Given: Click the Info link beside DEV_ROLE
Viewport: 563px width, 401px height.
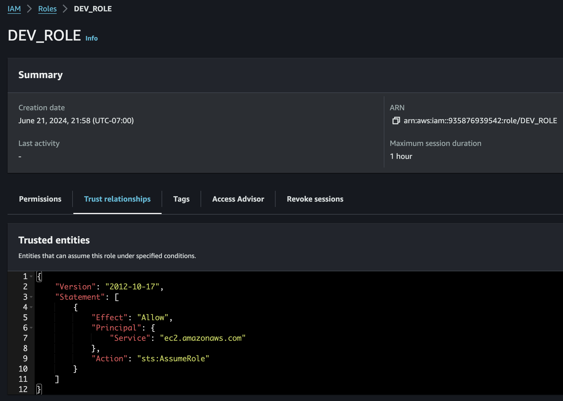Looking at the screenshot, I should pyautogui.click(x=91, y=38).
